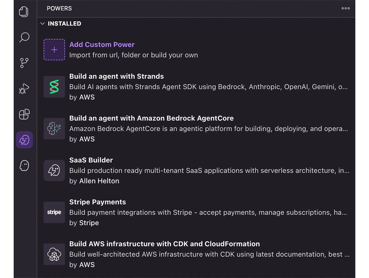
Task: Click the Stripe logo thumbnail
Action: click(54, 212)
